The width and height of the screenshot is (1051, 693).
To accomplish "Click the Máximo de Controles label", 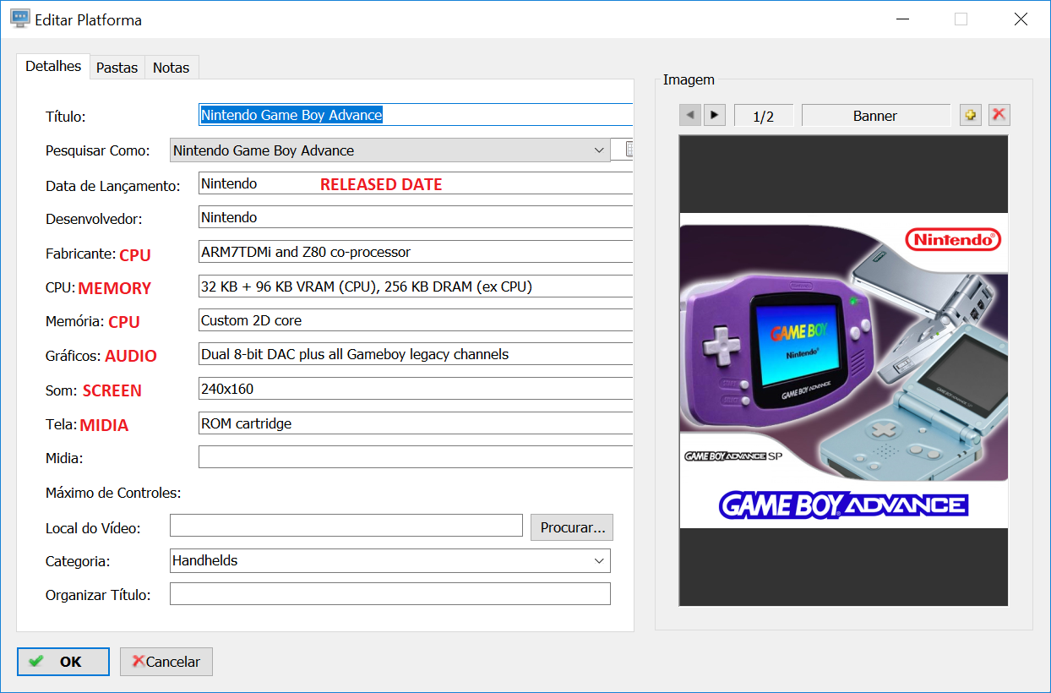I will (114, 493).
